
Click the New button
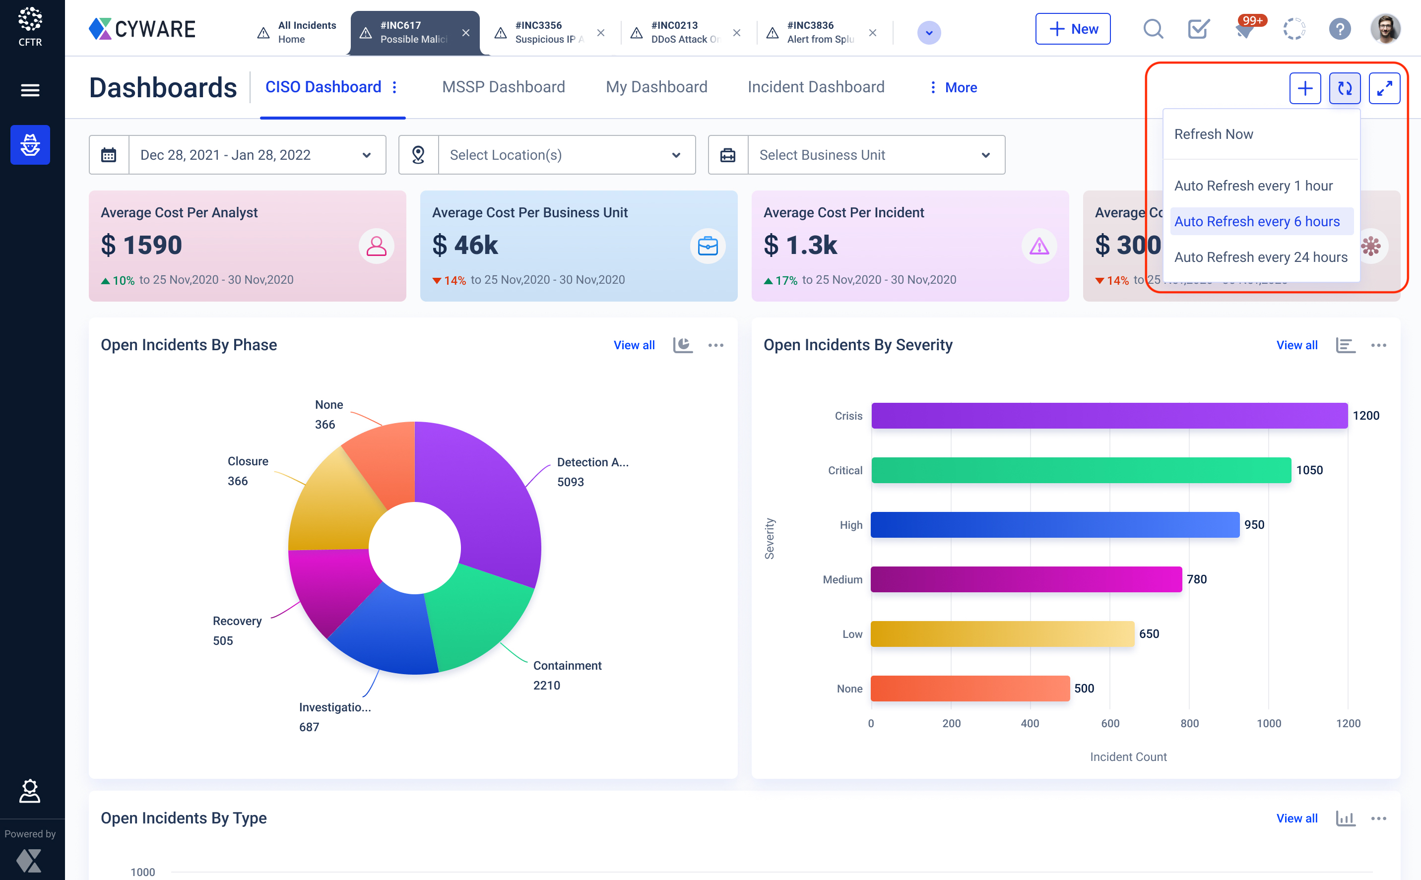pyautogui.click(x=1072, y=29)
